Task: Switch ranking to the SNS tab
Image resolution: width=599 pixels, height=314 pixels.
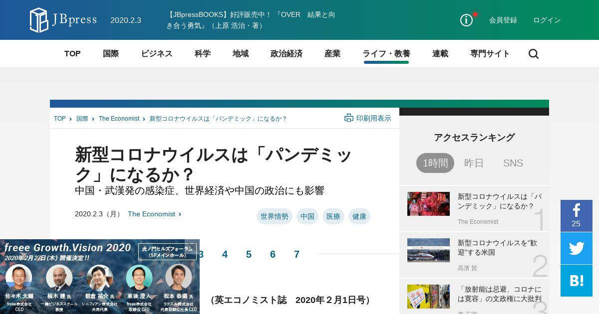Action: click(513, 163)
